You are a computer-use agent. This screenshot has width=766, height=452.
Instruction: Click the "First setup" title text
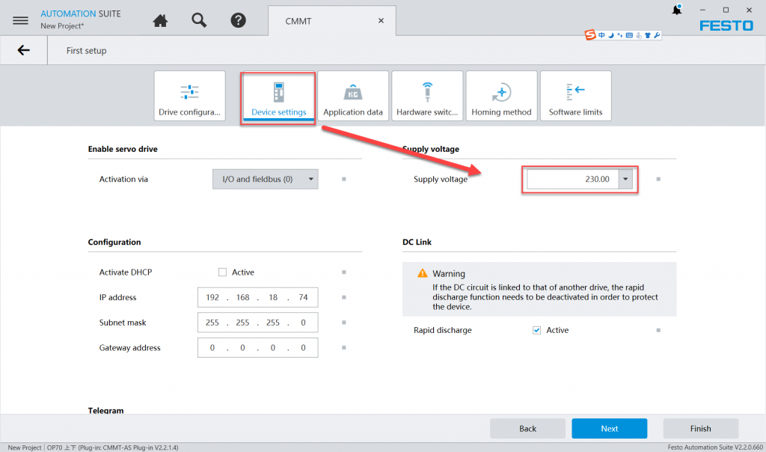pos(87,50)
